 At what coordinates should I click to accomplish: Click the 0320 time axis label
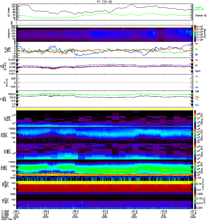tap(134, 217)
